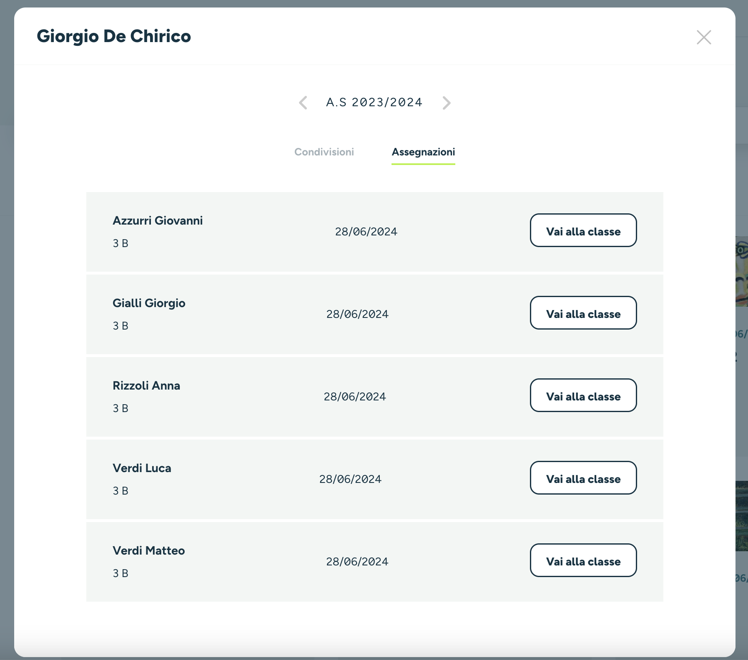Click the date in Verdi Matteo row
Viewport: 748px width, 660px height.
pos(357,562)
